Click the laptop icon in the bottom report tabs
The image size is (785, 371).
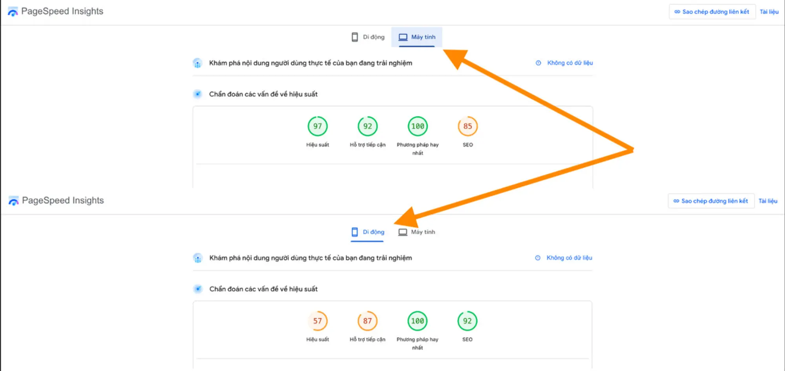pyautogui.click(x=403, y=232)
